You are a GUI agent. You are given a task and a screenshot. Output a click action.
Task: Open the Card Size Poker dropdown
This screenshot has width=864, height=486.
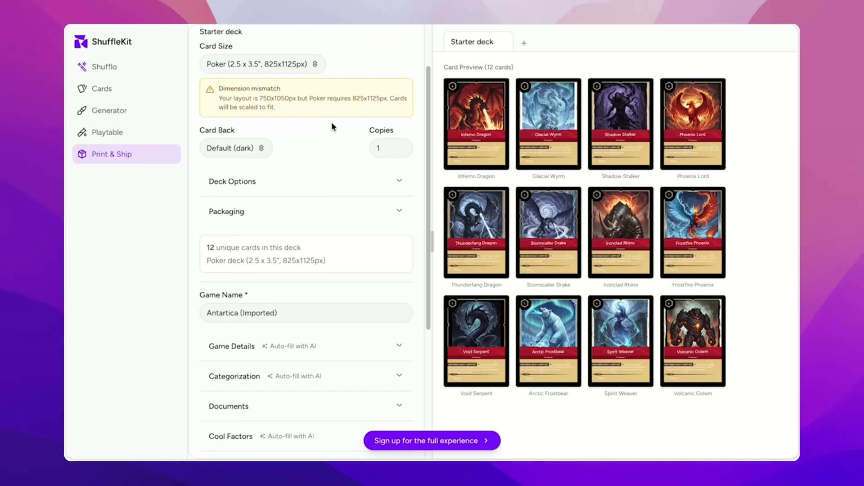point(262,64)
